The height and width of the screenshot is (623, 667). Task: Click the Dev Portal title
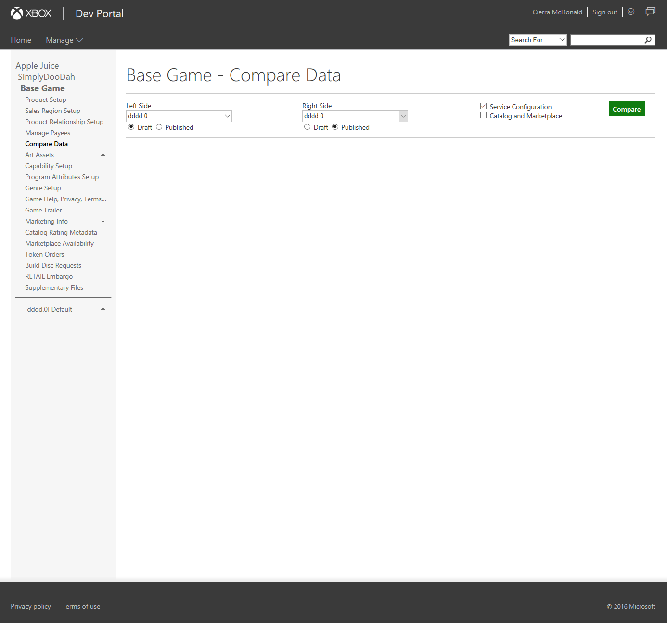100,13
